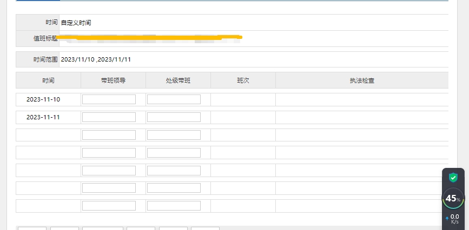Click the 执法检查 cell for 2023-11-11

pos(362,117)
